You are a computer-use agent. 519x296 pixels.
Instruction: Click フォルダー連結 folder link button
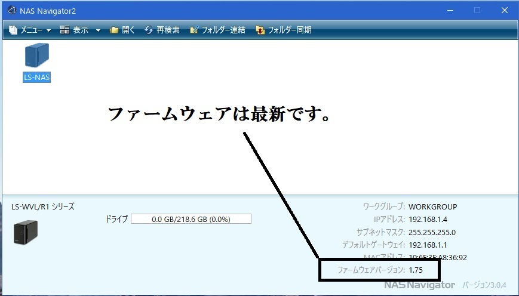[217, 30]
